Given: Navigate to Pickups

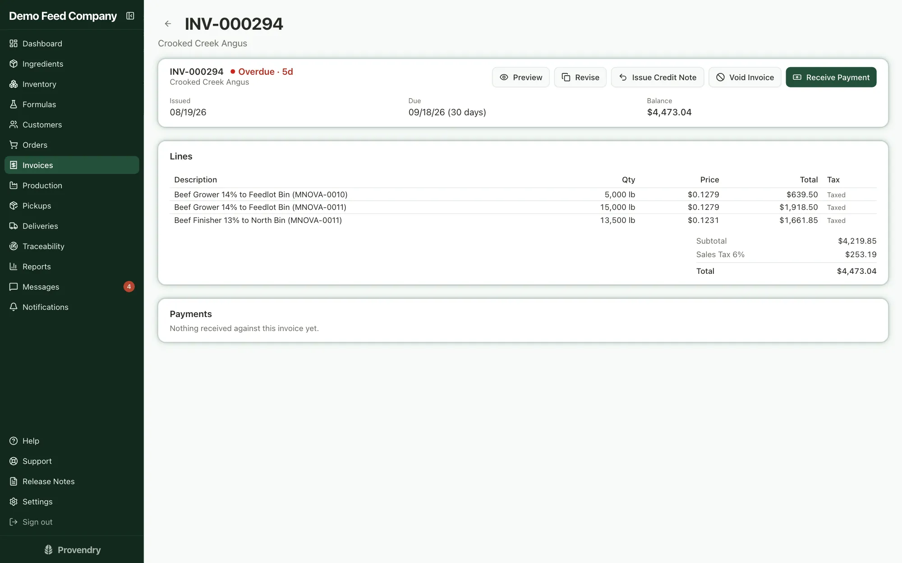Looking at the screenshot, I should point(72,206).
